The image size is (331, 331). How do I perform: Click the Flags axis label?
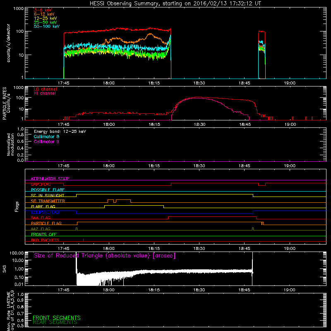17,206
